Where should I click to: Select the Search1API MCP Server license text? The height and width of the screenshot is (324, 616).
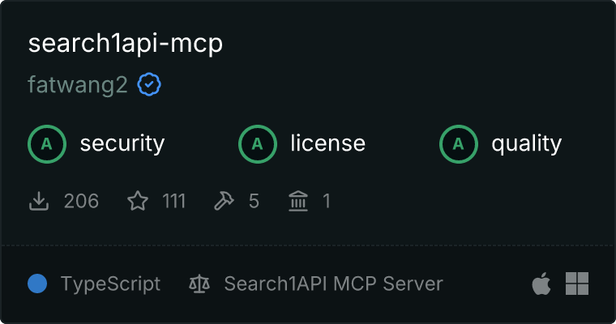[x=334, y=283]
